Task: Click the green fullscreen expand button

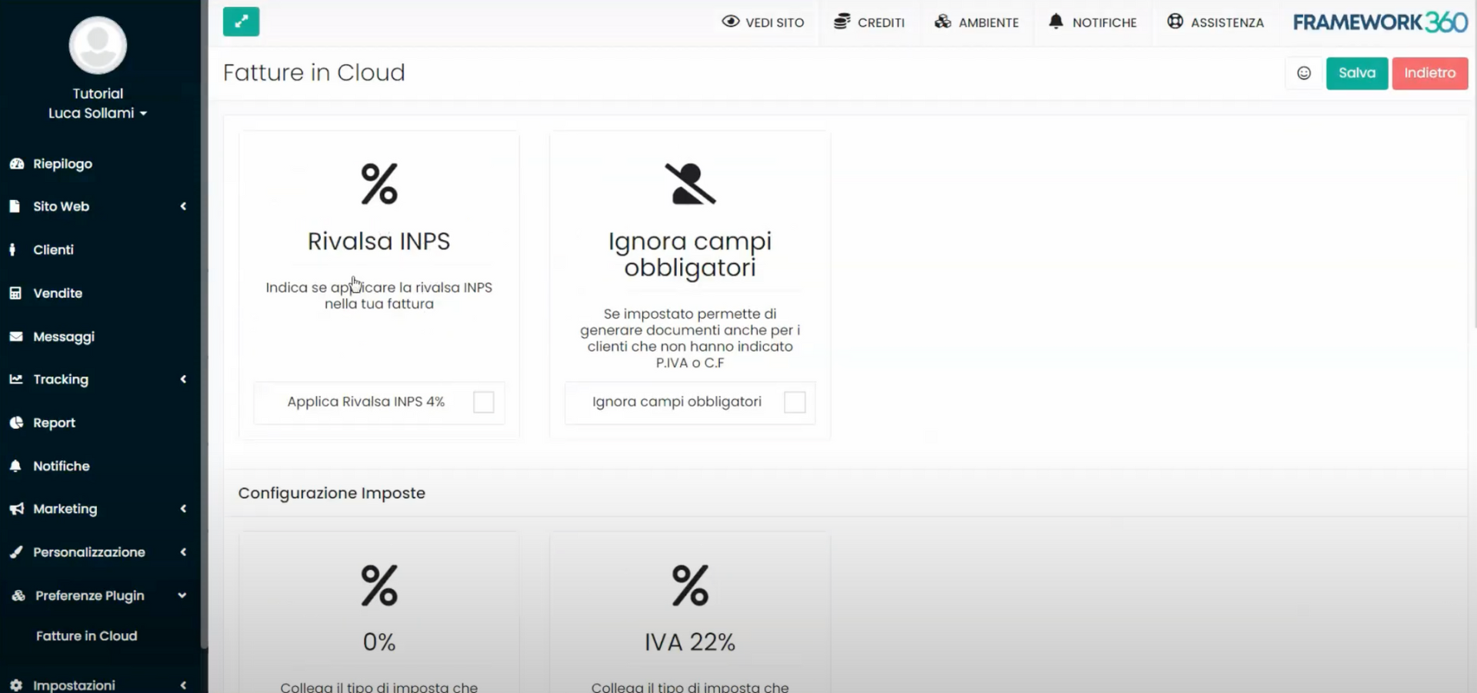Action: [x=241, y=22]
